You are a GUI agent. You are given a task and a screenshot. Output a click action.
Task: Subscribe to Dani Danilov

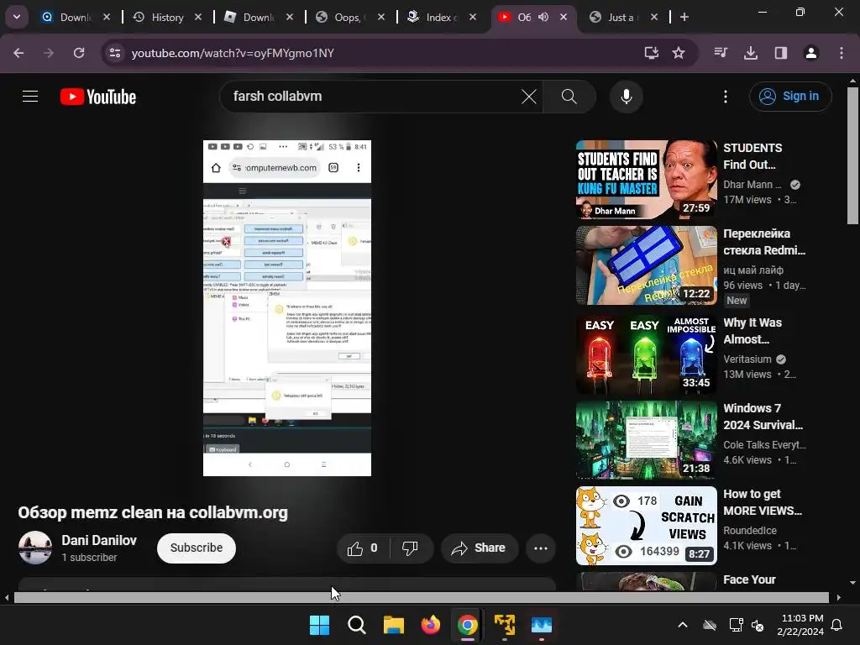[197, 548]
